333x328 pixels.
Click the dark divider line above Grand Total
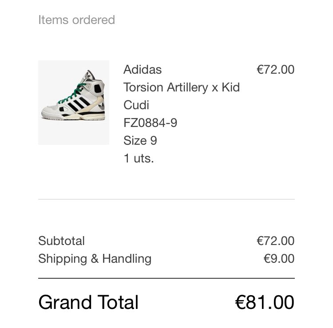[166, 278]
